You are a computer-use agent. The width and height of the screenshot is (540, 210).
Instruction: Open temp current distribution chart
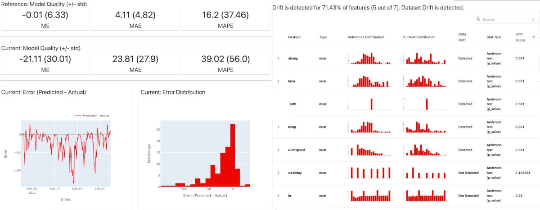(x=425, y=127)
